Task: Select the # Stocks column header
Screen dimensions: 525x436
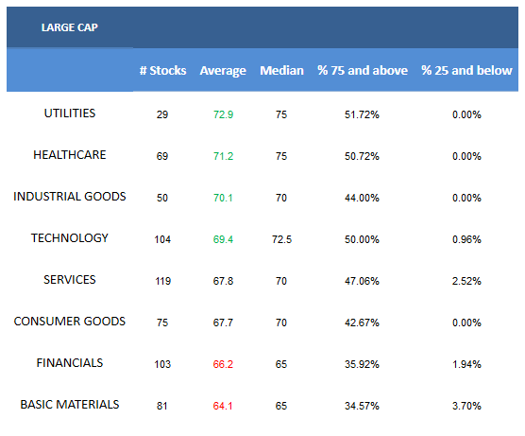Action: [x=162, y=70]
